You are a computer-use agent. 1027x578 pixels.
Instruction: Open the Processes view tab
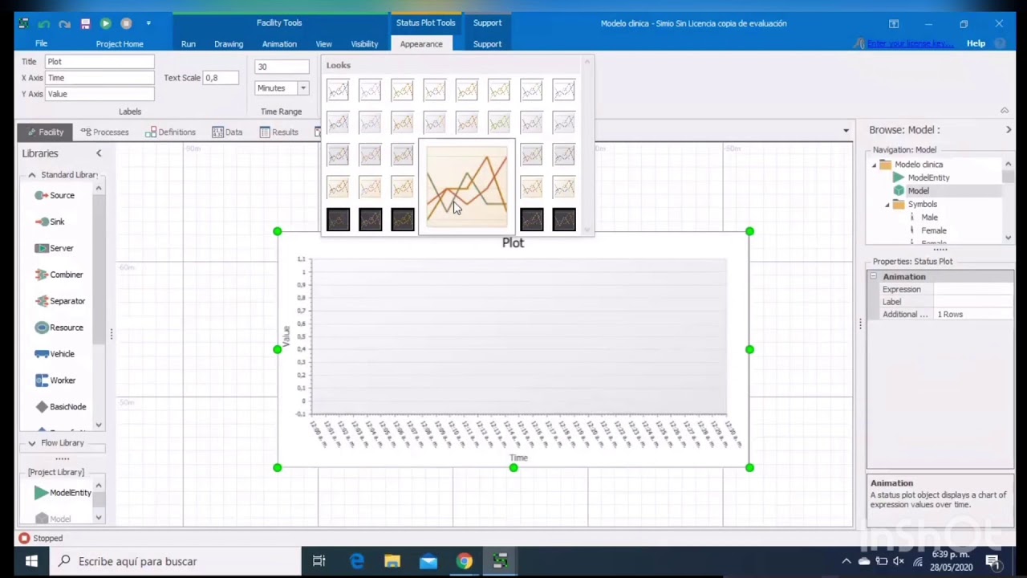pyautogui.click(x=104, y=132)
